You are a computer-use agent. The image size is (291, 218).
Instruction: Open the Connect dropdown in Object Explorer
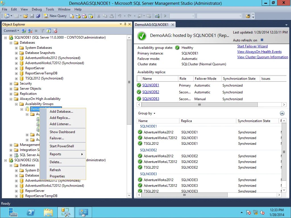[11, 31]
